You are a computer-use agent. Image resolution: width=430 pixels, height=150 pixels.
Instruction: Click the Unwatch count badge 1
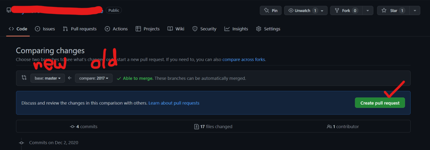point(315,10)
